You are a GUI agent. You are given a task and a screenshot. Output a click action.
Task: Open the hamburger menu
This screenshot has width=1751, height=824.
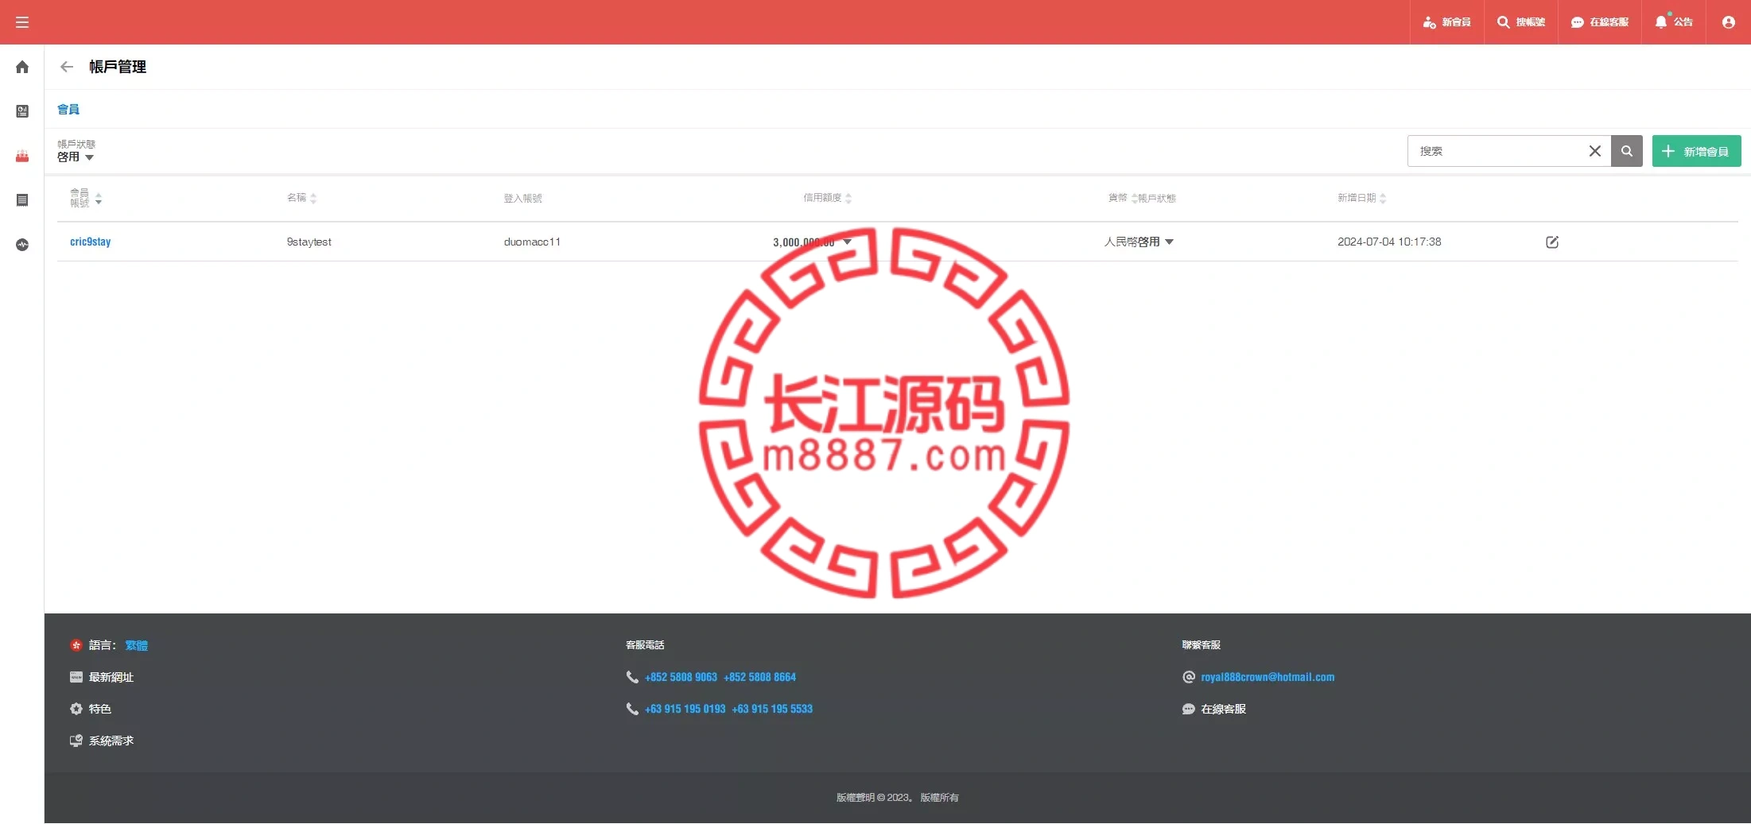[x=22, y=22]
